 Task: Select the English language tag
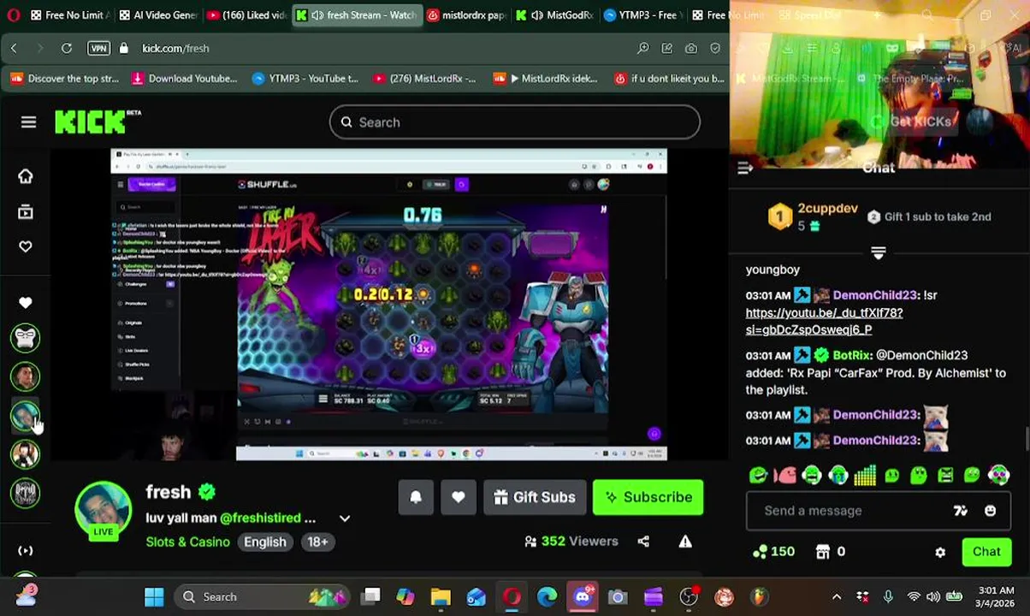(x=265, y=542)
